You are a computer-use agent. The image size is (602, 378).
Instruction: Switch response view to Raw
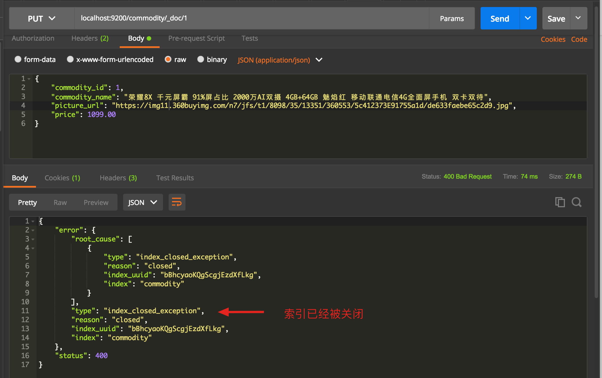click(60, 202)
